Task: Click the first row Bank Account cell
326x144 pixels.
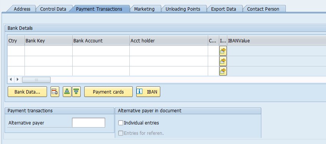Action: (101, 51)
